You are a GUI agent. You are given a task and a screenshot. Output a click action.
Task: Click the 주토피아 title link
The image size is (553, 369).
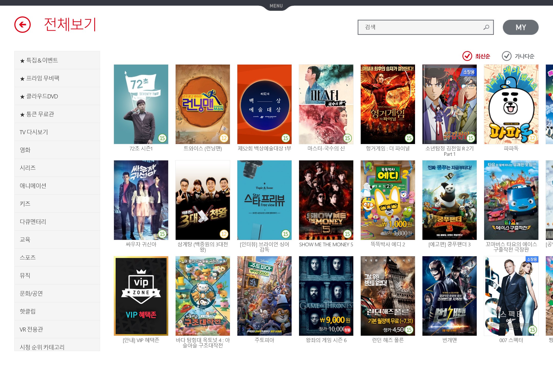(x=264, y=340)
